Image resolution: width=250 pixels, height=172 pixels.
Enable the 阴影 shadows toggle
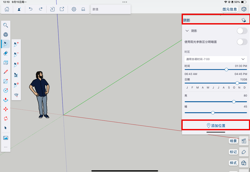click(242, 31)
